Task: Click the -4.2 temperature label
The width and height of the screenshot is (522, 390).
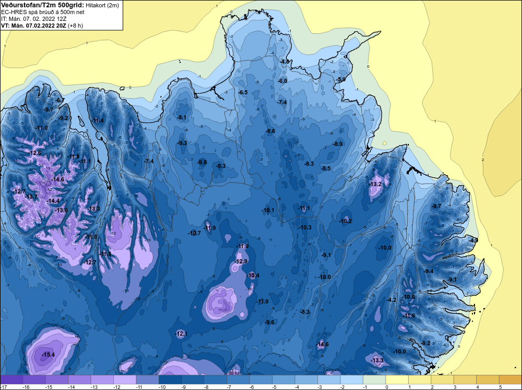Action: coord(391,300)
